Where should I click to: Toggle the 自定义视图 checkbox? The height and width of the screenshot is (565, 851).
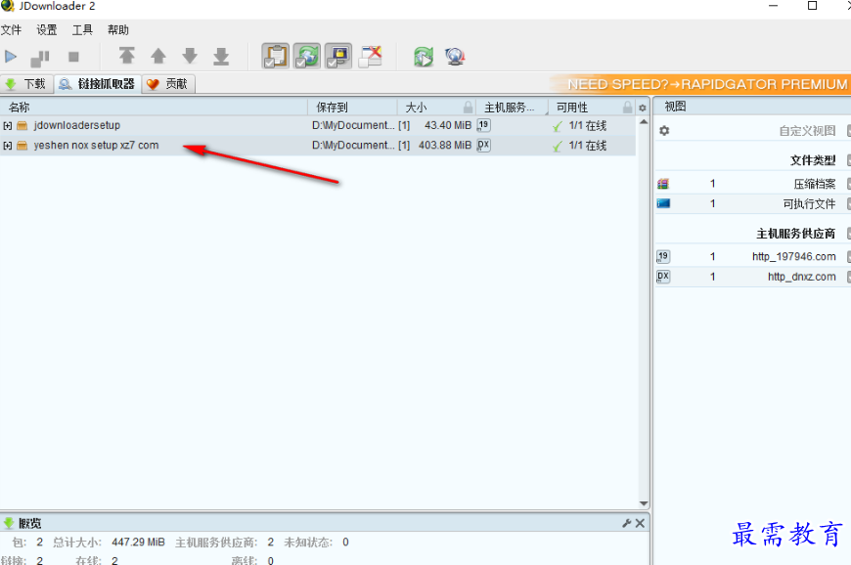click(848, 131)
